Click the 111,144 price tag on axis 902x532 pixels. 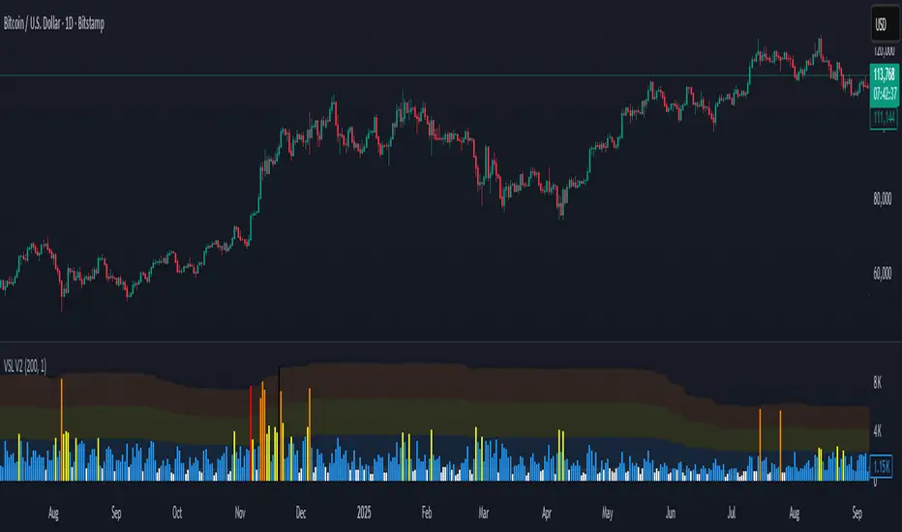885,118
